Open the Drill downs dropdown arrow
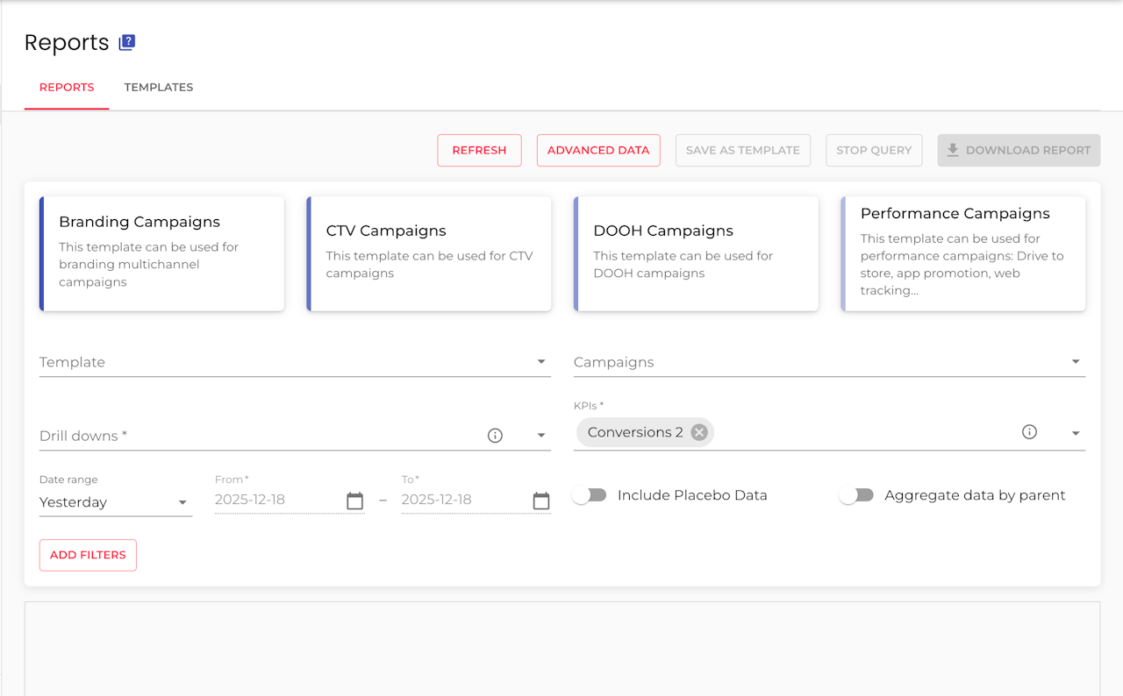Viewport: 1123px width, 696px height. [x=541, y=436]
